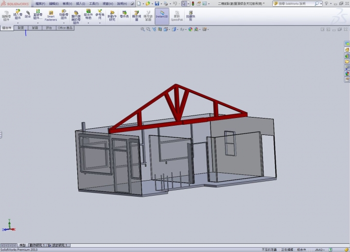This screenshot has height=252, width=350.
Task: Click the Save icon in the top toolbar
Action: [x=157, y=3]
